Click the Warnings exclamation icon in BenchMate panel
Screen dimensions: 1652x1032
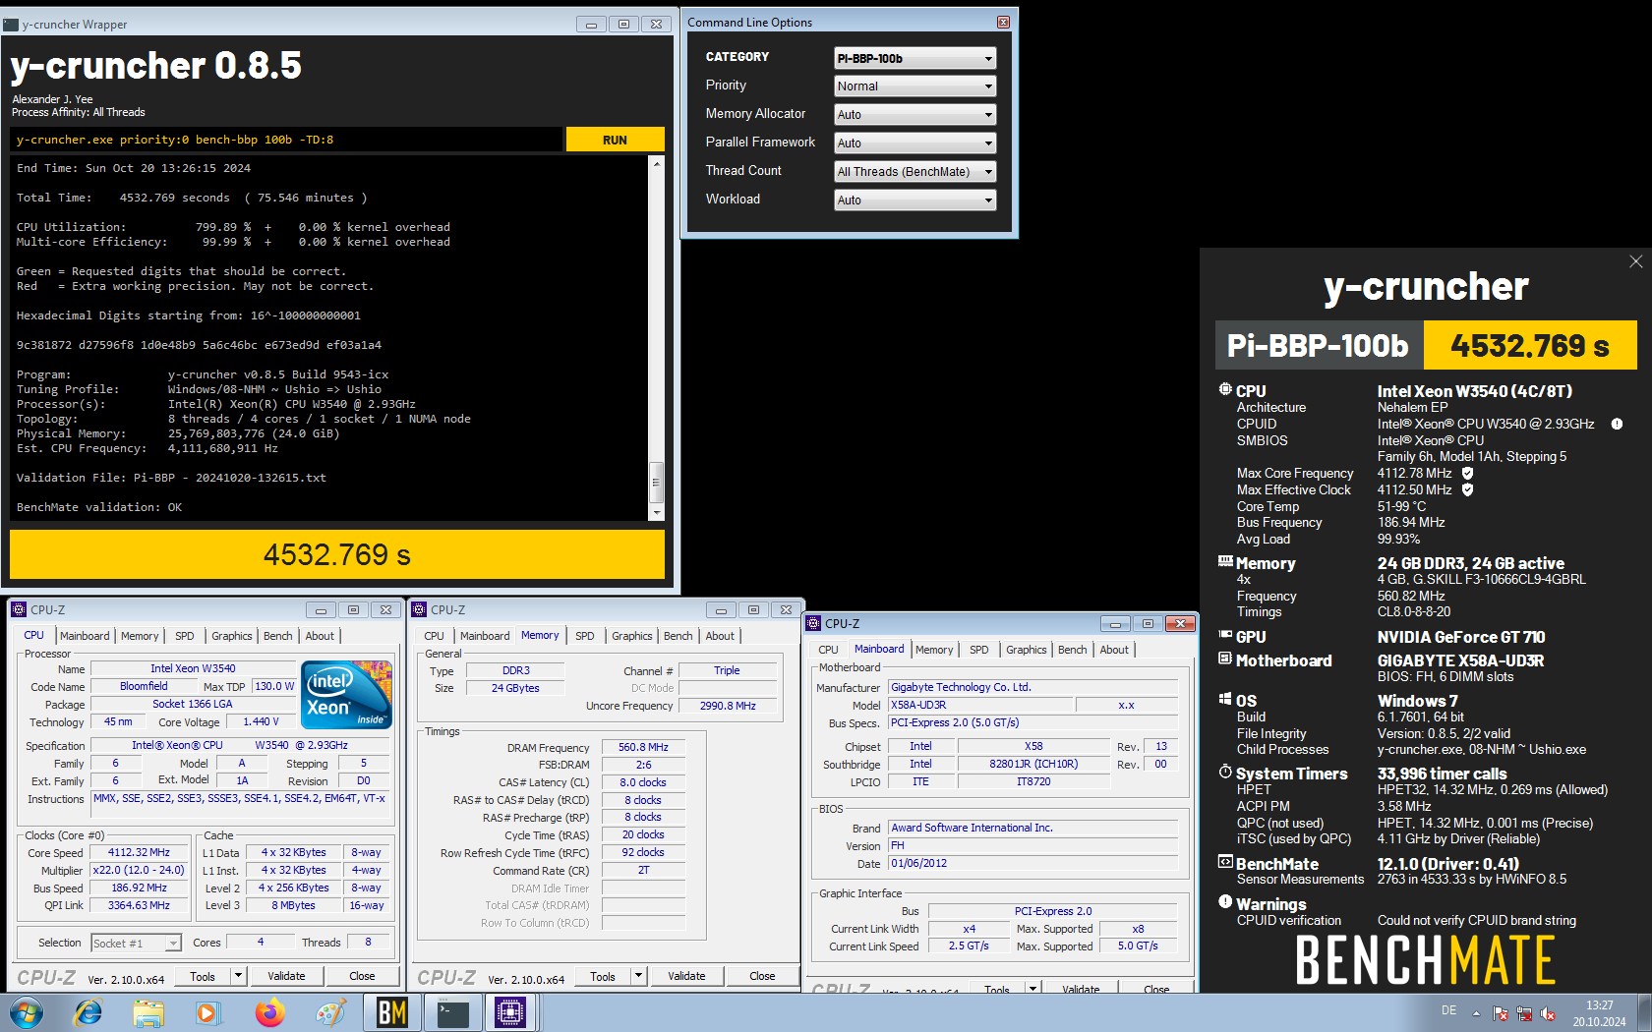point(1225,902)
